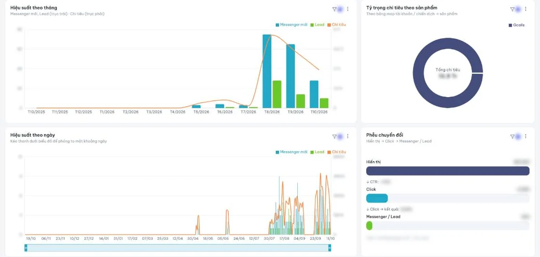The height and width of the screenshot is (257, 540).
Task: Click the Tổng chi tiêu label inside donut
Action: click(448, 69)
